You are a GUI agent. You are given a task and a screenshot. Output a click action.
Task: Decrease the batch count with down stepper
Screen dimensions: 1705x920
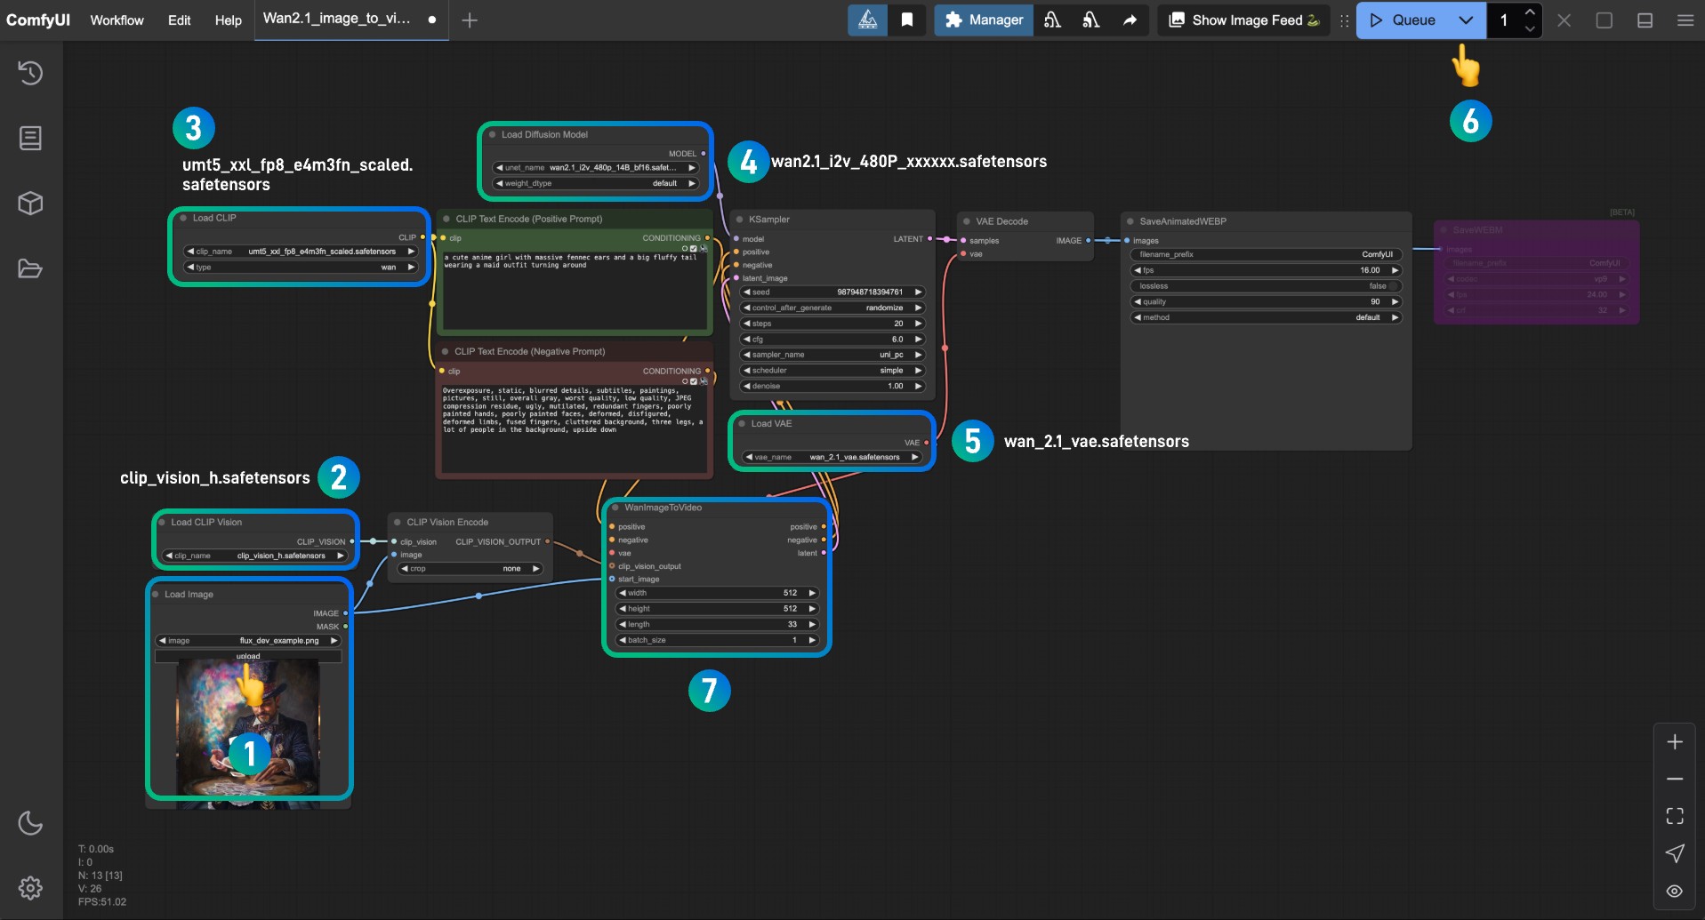click(1530, 28)
